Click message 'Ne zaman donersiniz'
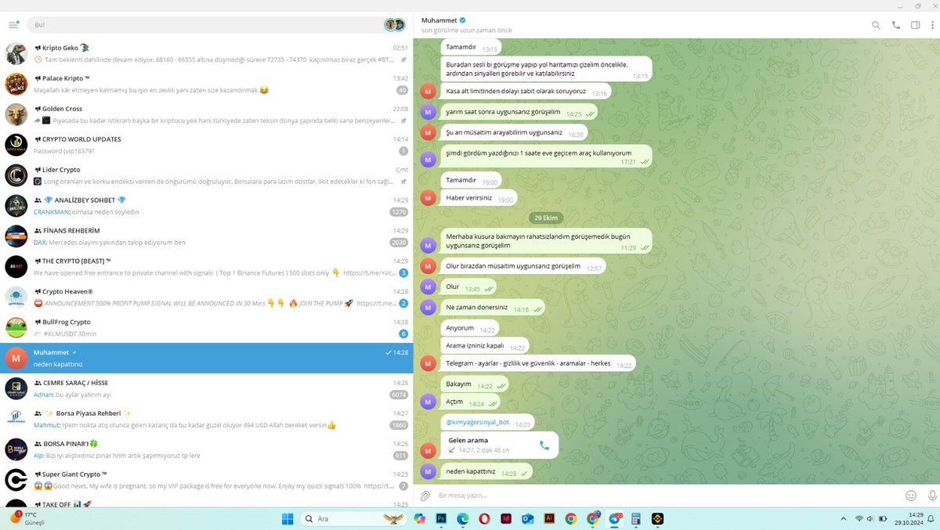This screenshot has width=940, height=530. pos(493,308)
